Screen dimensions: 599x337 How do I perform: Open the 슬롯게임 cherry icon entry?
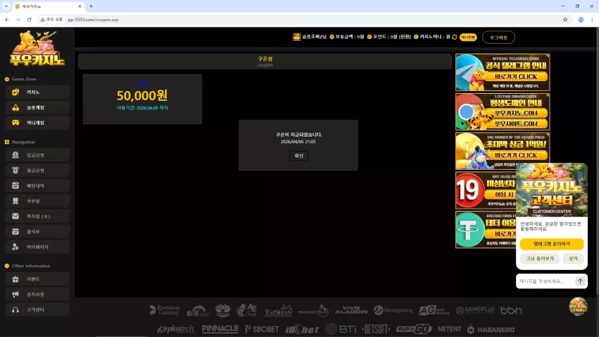coord(37,108)
